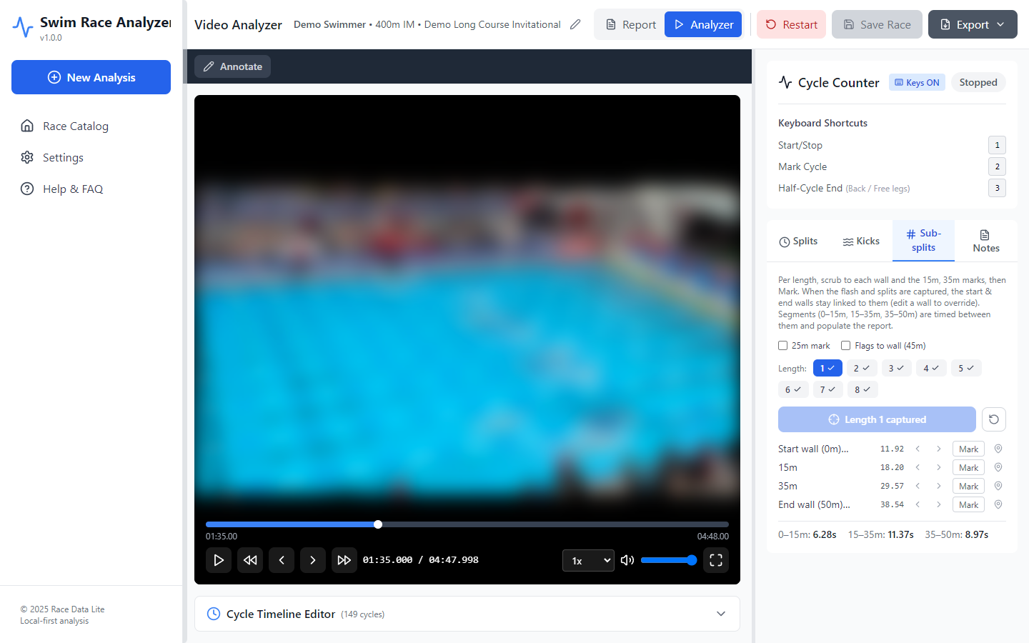This screenshot has width=1029, height=643.
Task: Click the location pin for 35m row
Action: click(998, 486)
